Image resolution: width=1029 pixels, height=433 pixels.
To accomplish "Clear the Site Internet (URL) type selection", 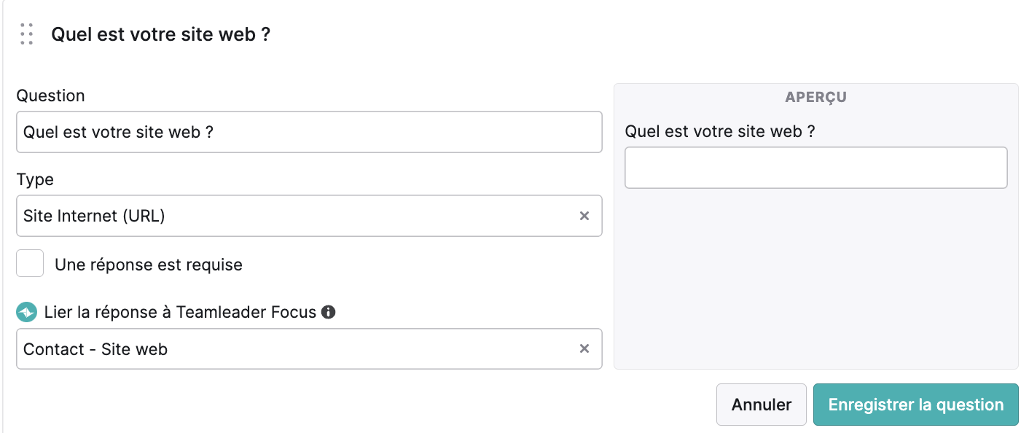I will [584, 216].
